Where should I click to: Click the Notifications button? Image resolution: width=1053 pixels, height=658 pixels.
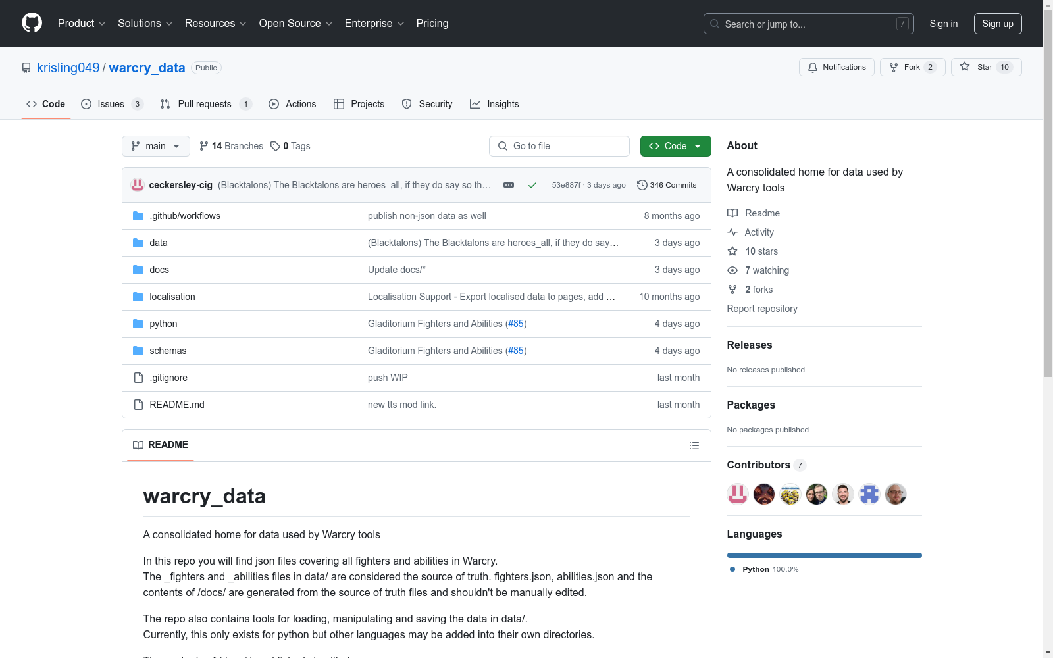[x=836, y=67]
